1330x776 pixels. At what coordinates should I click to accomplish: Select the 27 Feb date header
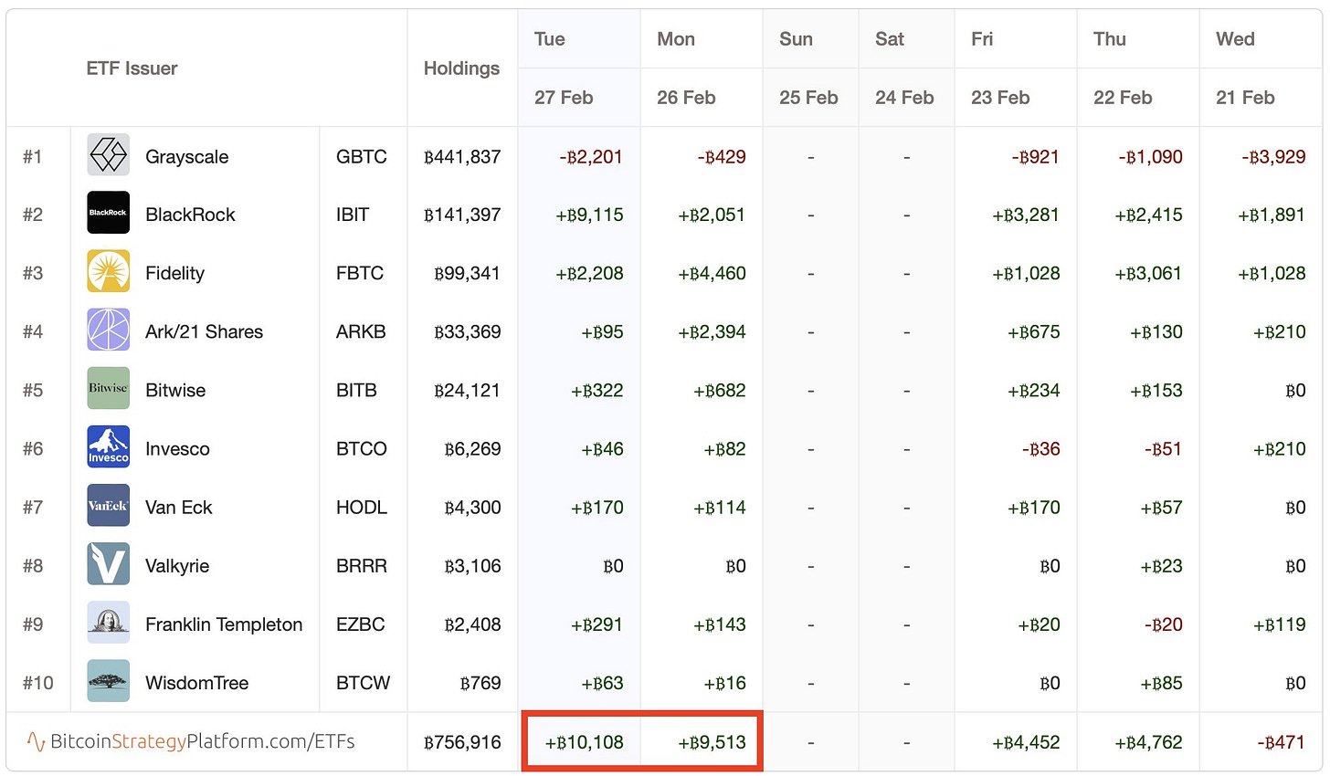pos(564,98)
